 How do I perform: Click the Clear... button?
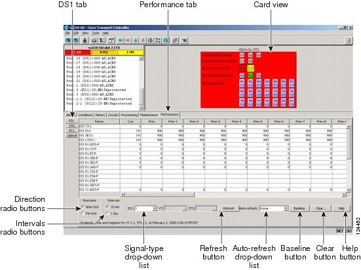(x=320, y=208)
